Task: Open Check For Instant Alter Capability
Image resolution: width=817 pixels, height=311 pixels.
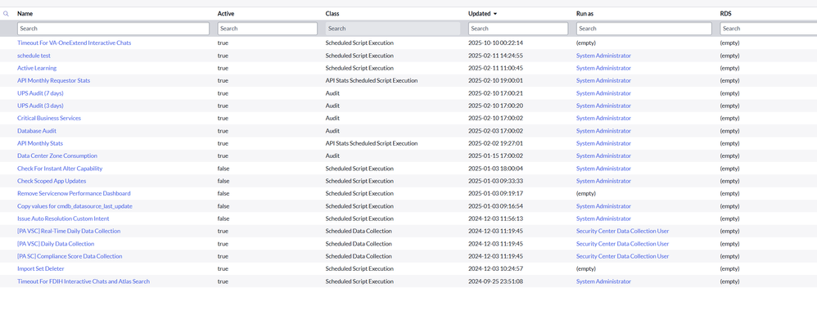Action: click(x=60, y=169)
